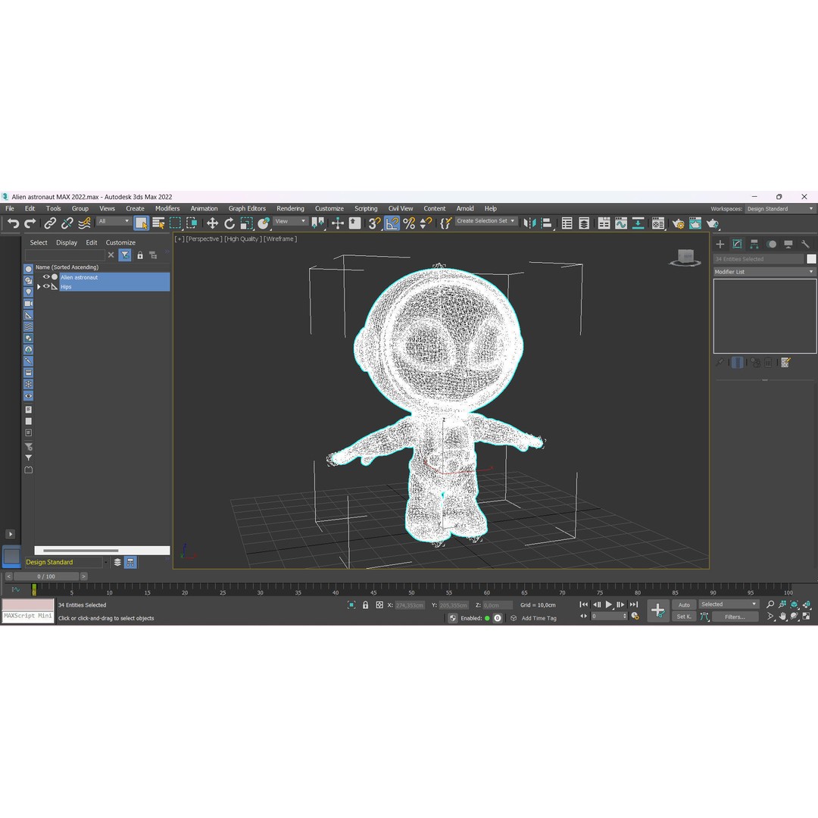Image resolution: width=818 pixels, height=818 pixels.
Task: Open the Scripting menu
Action: tap(366, 208)
